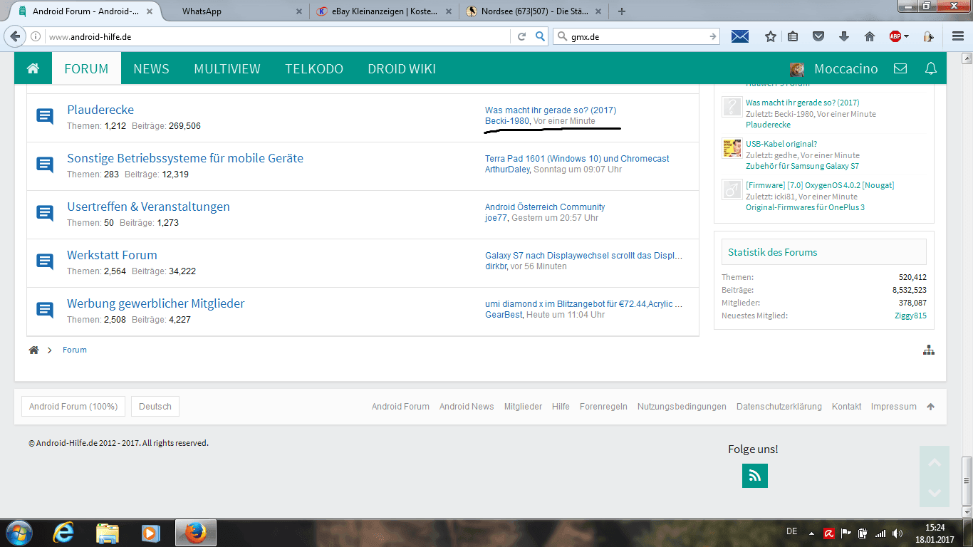
Task: Open the DROID WIKI navigation item
Action: tap(402, 69)
